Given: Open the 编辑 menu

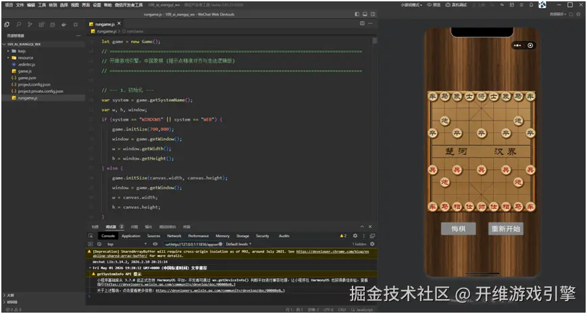Looking at the screenshot, I should [x=30, y=5].
